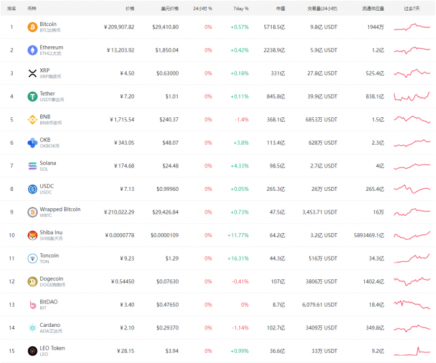Open the Ethereum 7-day sparkline chart
Screen dimensions: 436x363
412,50
